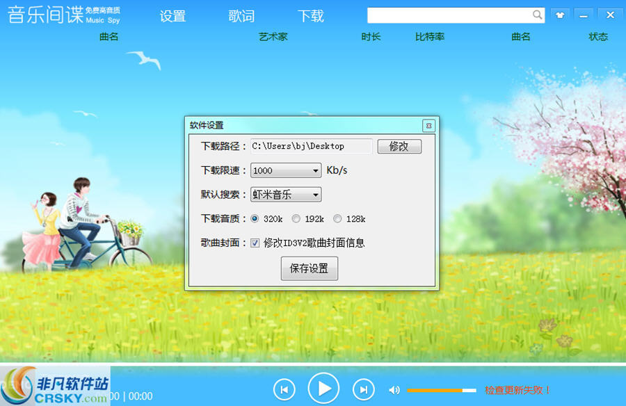
Task: Close the 软件设置 dialog
Action: point(428,126)
